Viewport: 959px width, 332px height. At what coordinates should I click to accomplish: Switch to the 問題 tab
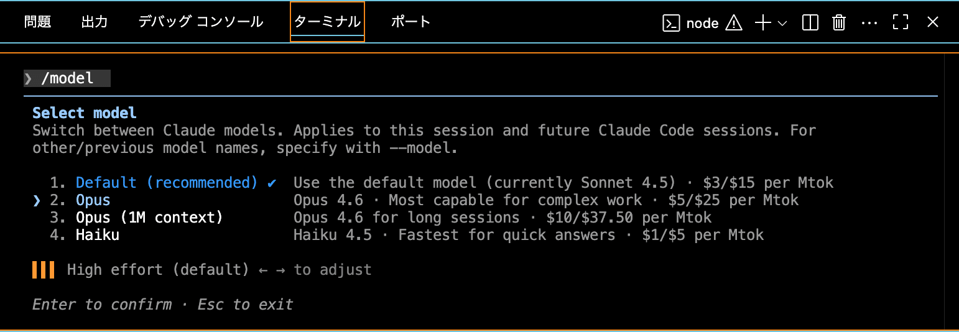point(37,22)
